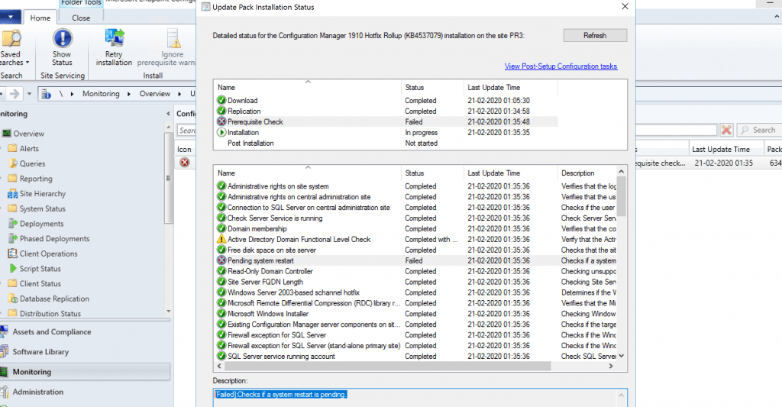Click scroll-down arrow in prerequisite list

click(621, 356)
